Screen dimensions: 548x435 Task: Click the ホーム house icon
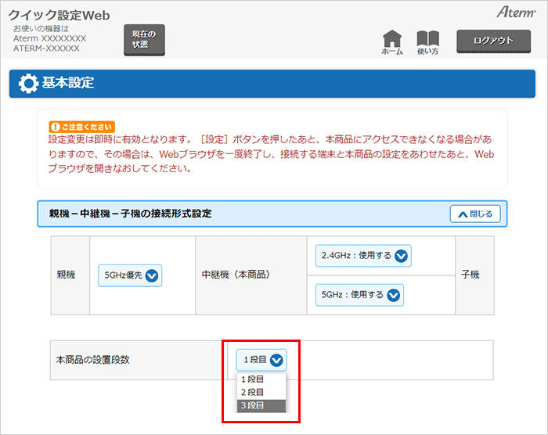click(392, 41)
